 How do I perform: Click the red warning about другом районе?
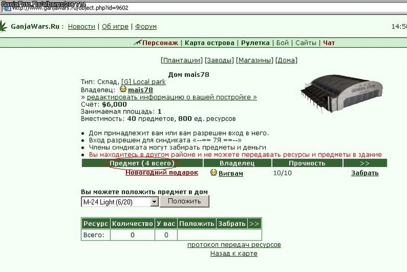[235, 155]
